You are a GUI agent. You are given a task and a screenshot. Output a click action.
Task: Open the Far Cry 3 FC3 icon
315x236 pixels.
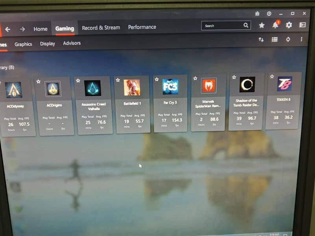coord(170,87)
